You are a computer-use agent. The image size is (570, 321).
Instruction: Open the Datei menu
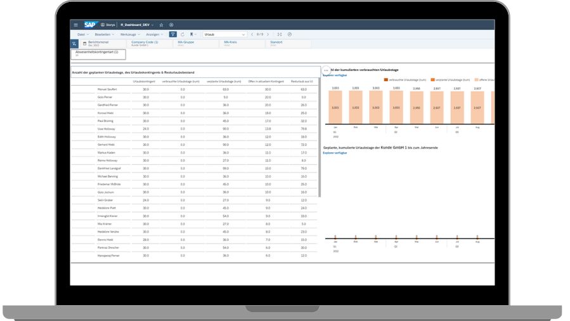(82, 34)
